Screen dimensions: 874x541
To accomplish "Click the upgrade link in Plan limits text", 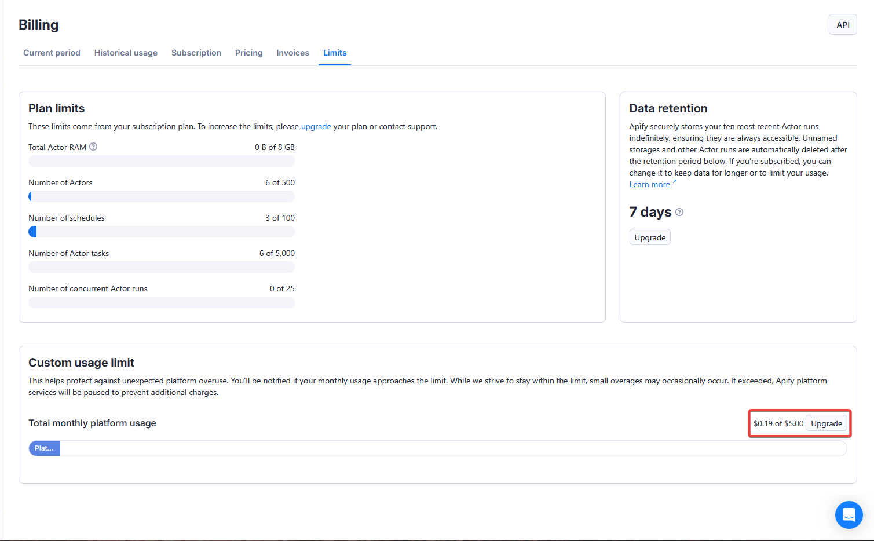I will (x=316, y=126).
